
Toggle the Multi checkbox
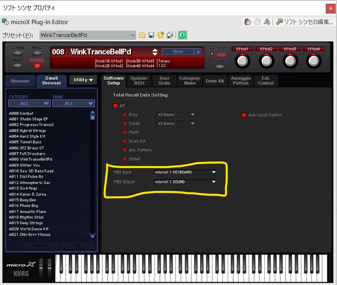[x=124, y=132]
